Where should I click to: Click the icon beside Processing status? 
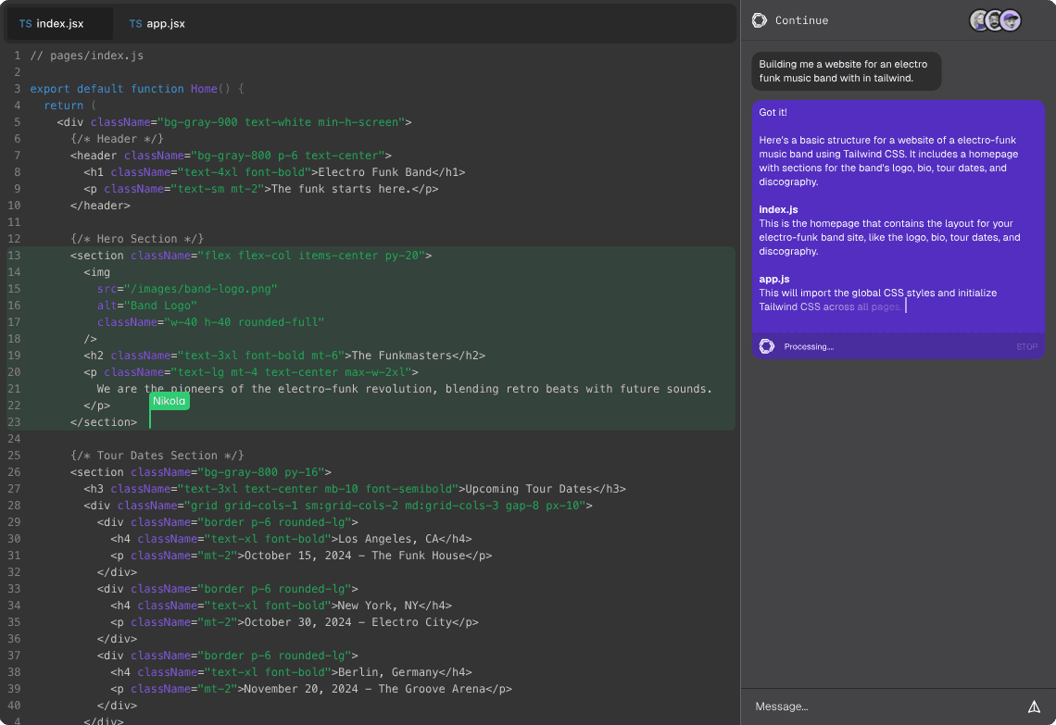coord(767,346)
